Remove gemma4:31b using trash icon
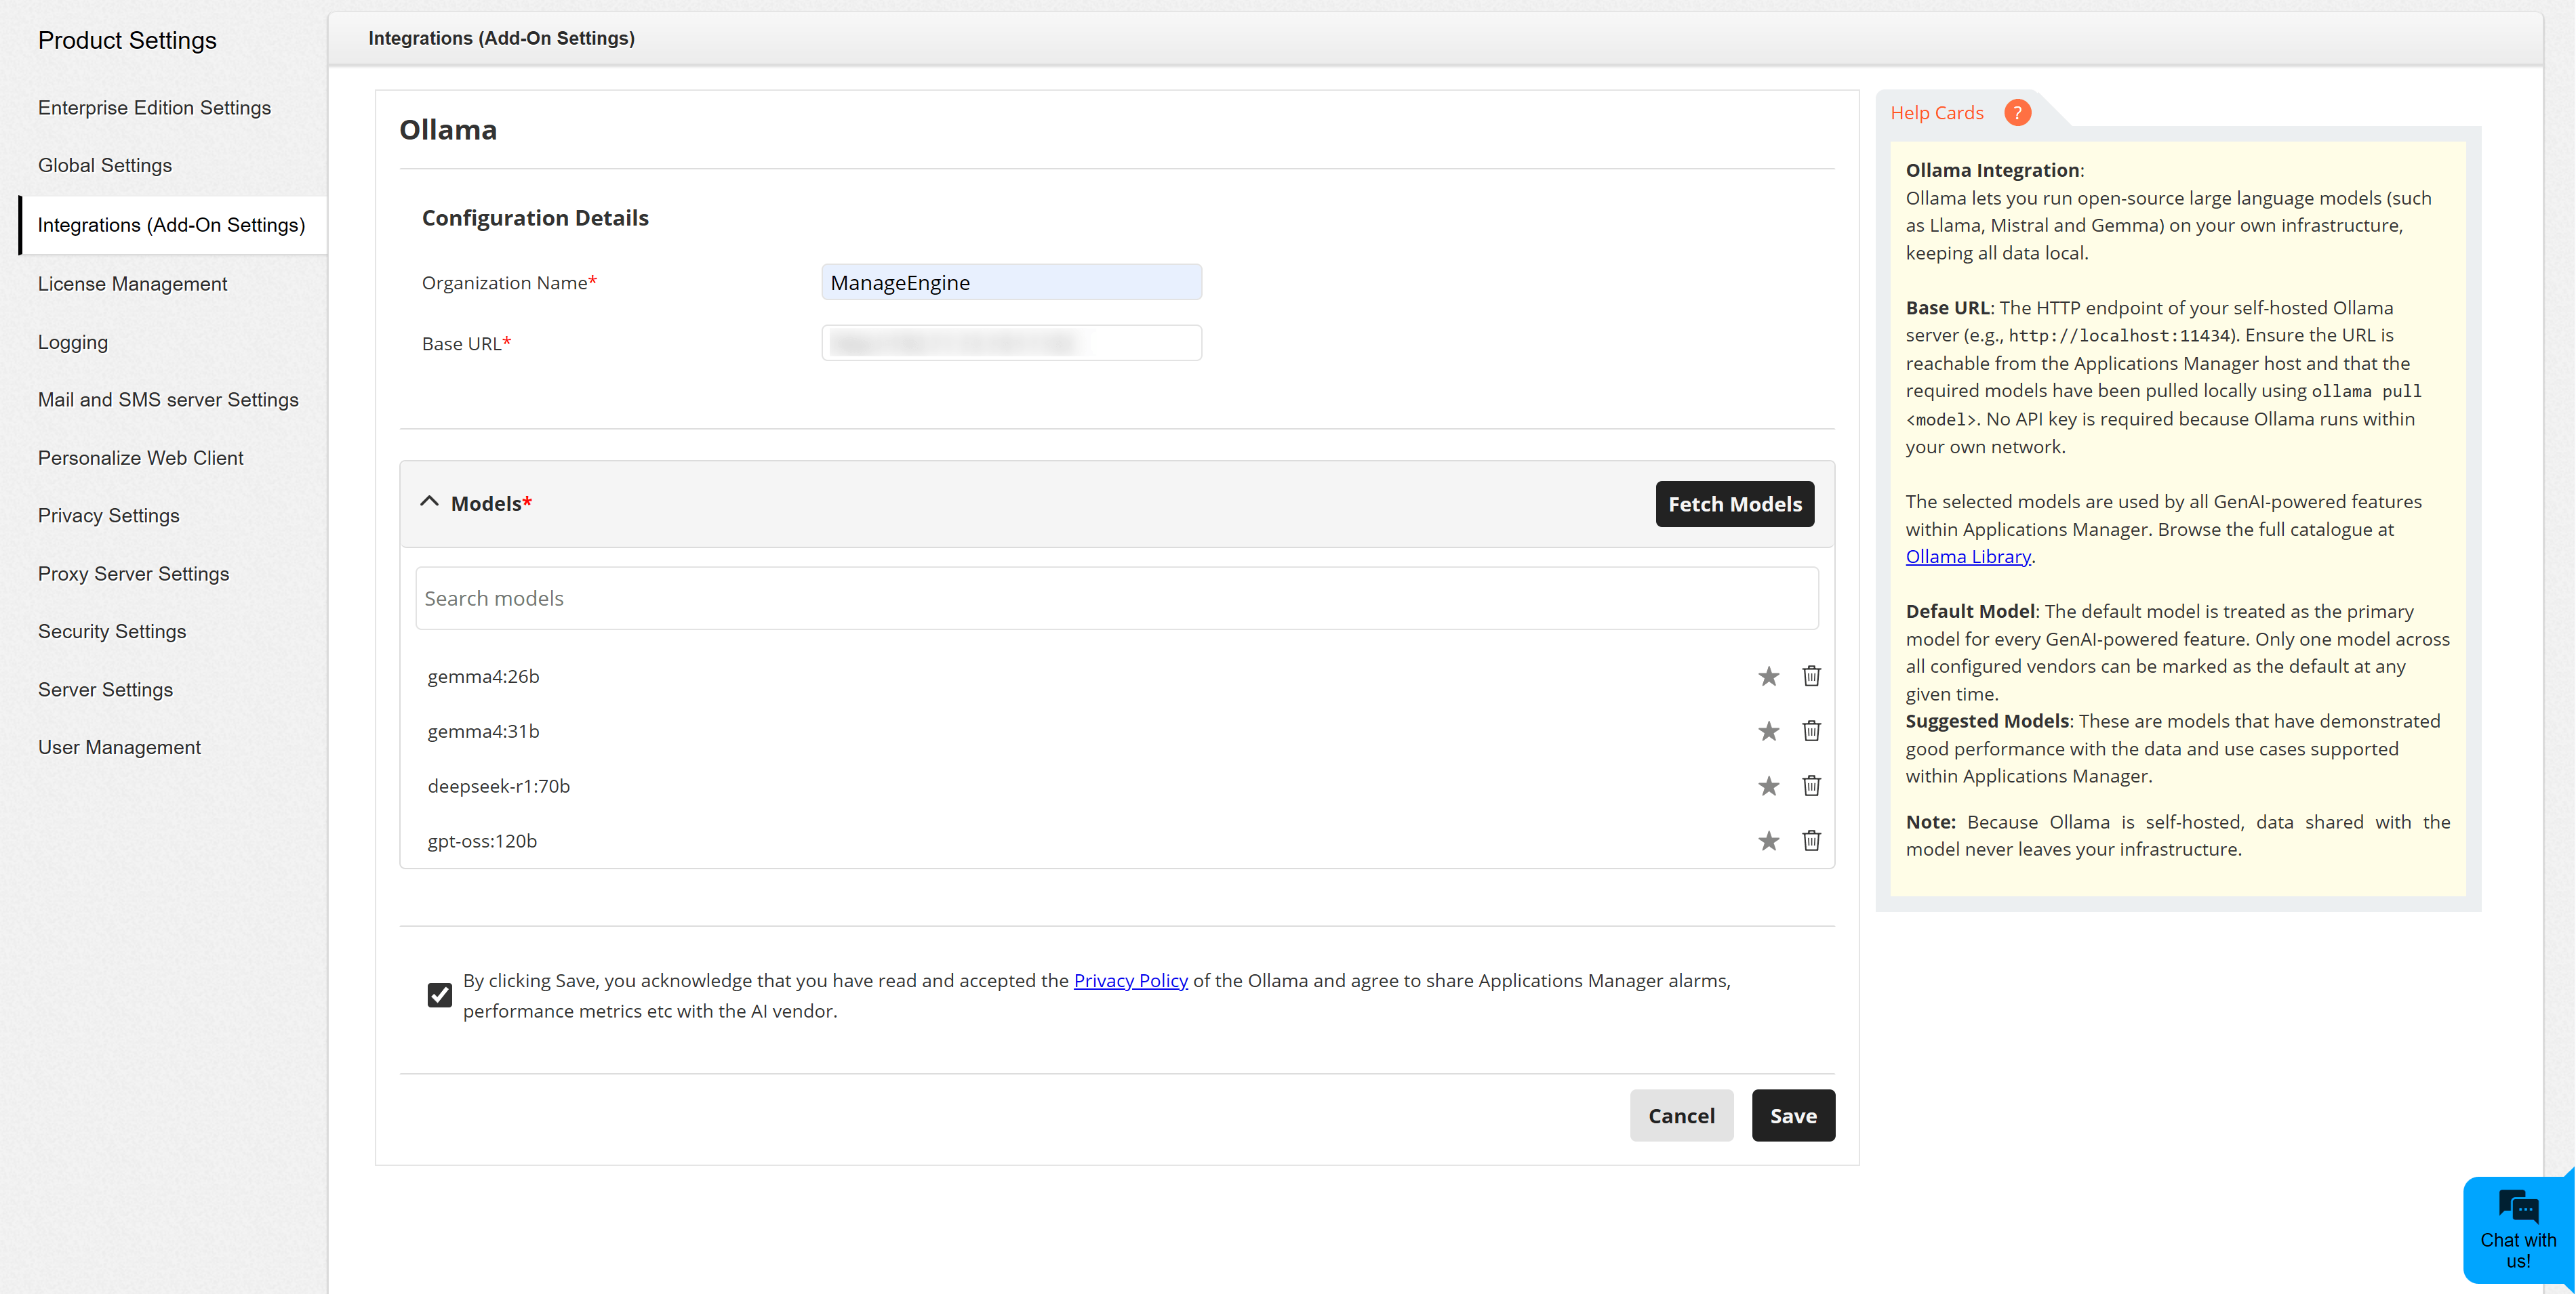Image resolution: width=2576 pixels, height=1294 pixels. pyautogui.click(x=1811, y=732)
